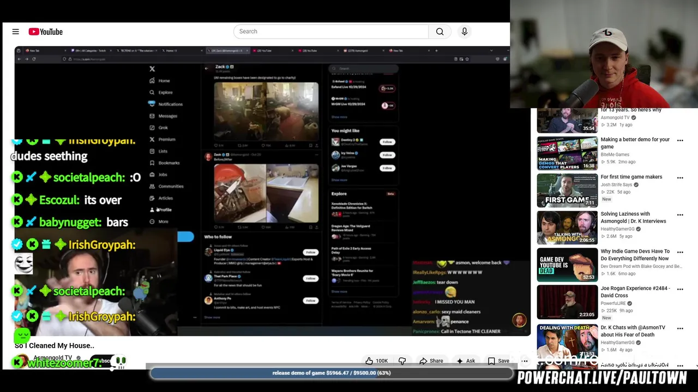Start voice search with microphone icon
The width and height of the screenshot is (698, 392).
(x=465, y=32)
